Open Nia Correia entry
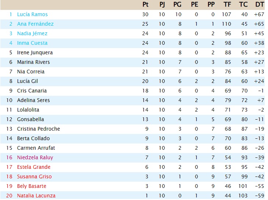 pyautogui.click(x=31, y=72)
